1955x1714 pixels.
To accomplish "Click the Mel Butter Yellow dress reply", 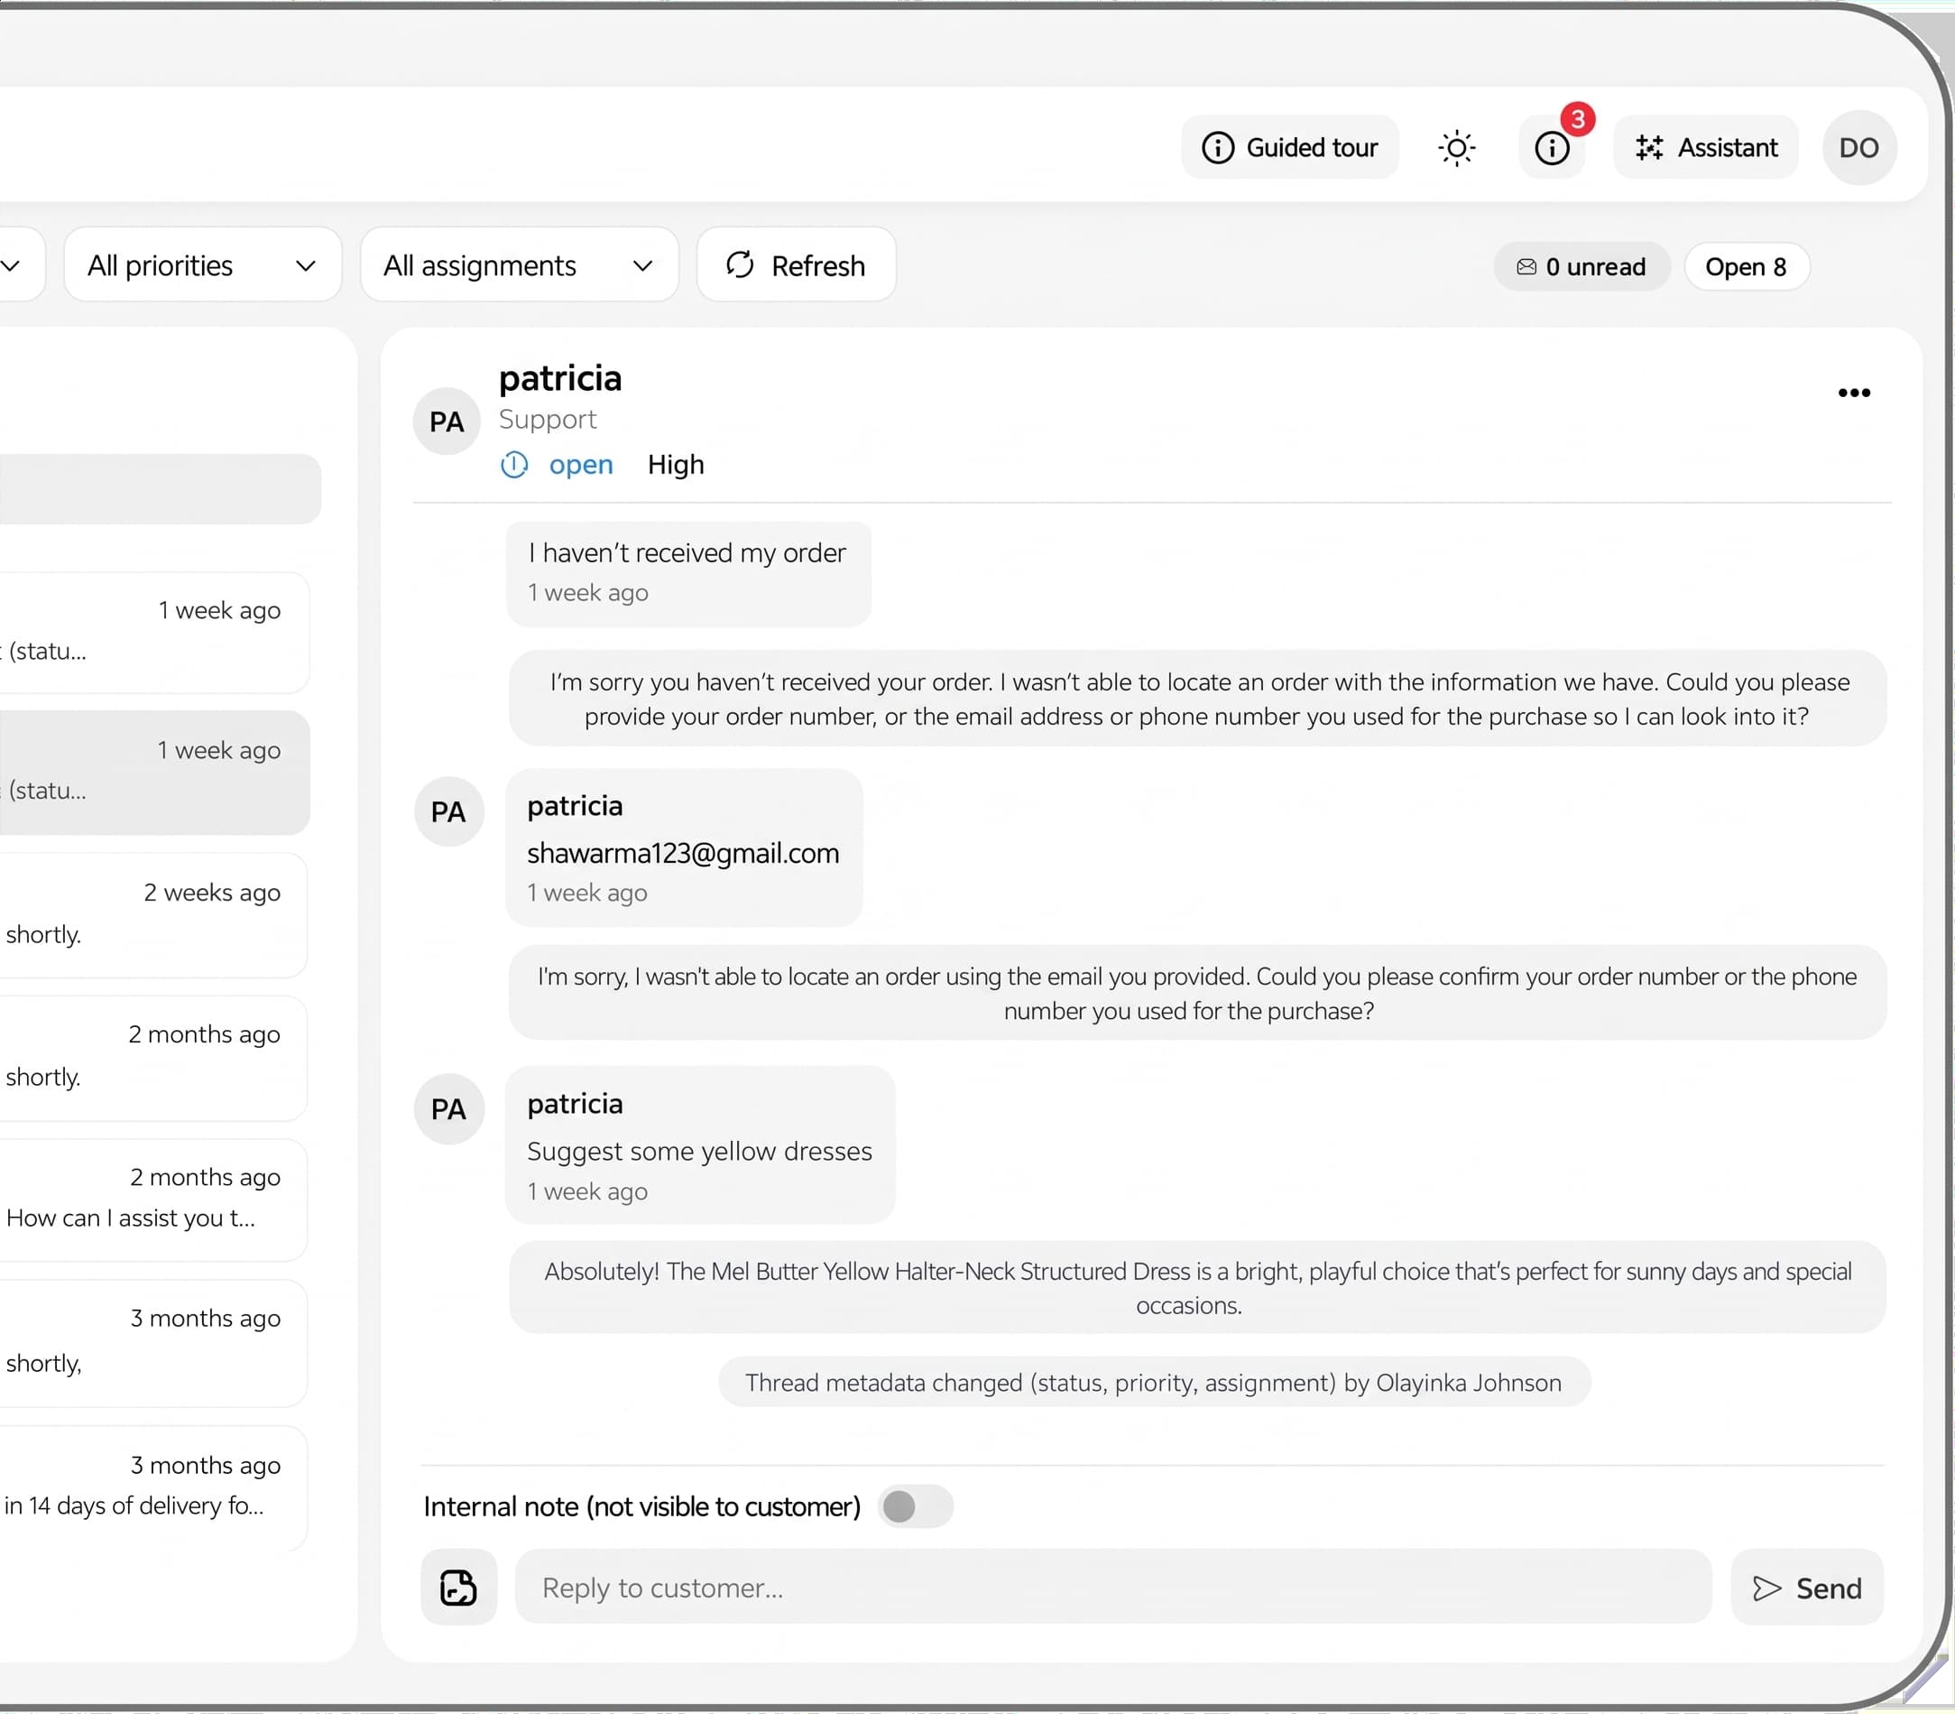I will pos(1197,1287).
